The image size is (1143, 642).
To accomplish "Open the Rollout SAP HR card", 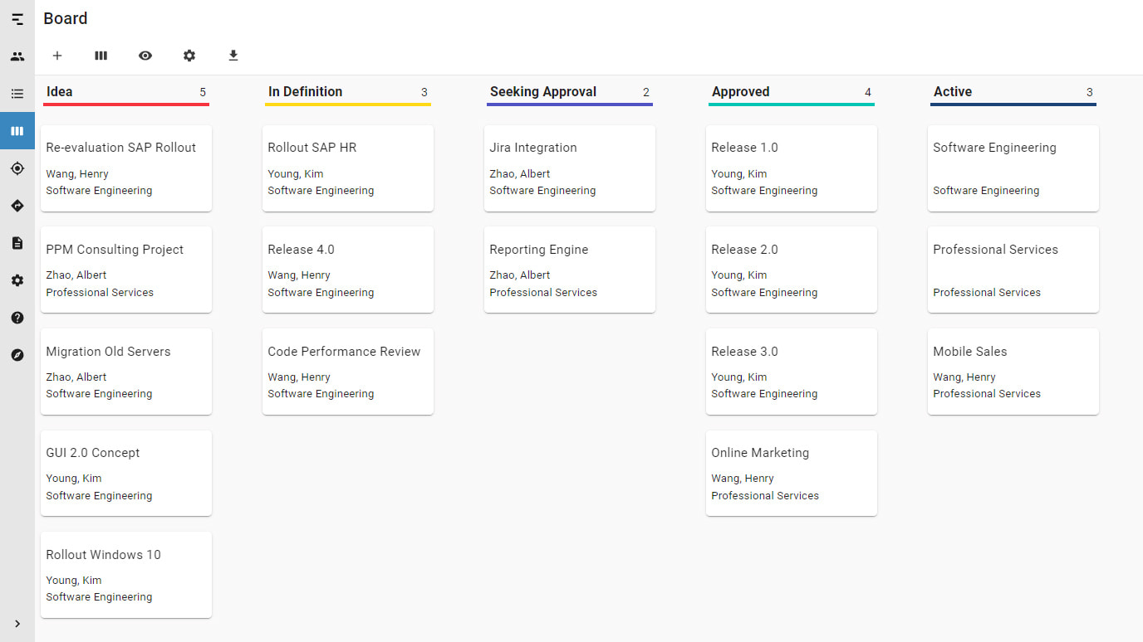I will click(x=348, y=168).
